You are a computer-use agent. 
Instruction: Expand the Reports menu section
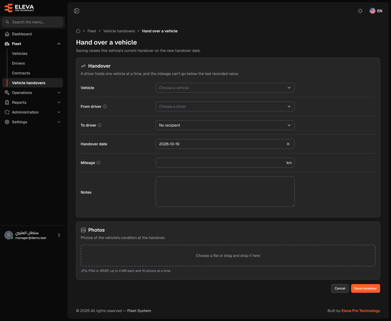coord(33,102)
